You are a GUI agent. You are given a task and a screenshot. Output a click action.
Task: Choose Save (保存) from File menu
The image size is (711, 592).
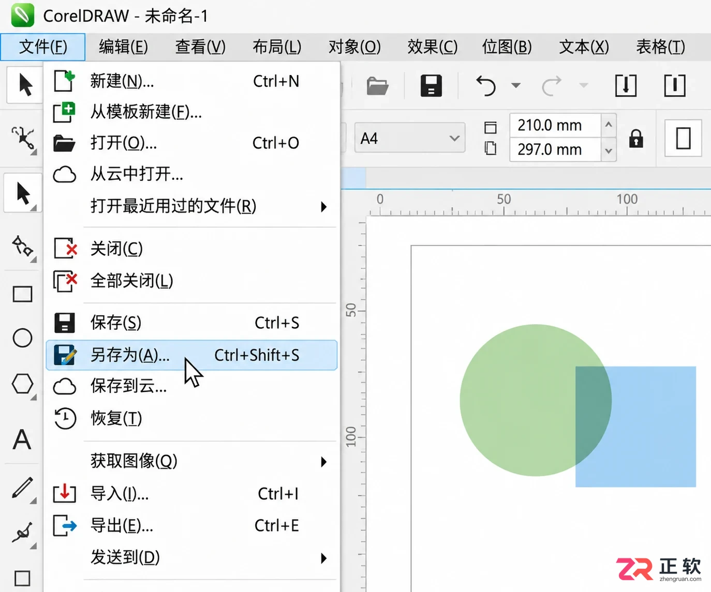pyautogui.click(x=191, y=323)
